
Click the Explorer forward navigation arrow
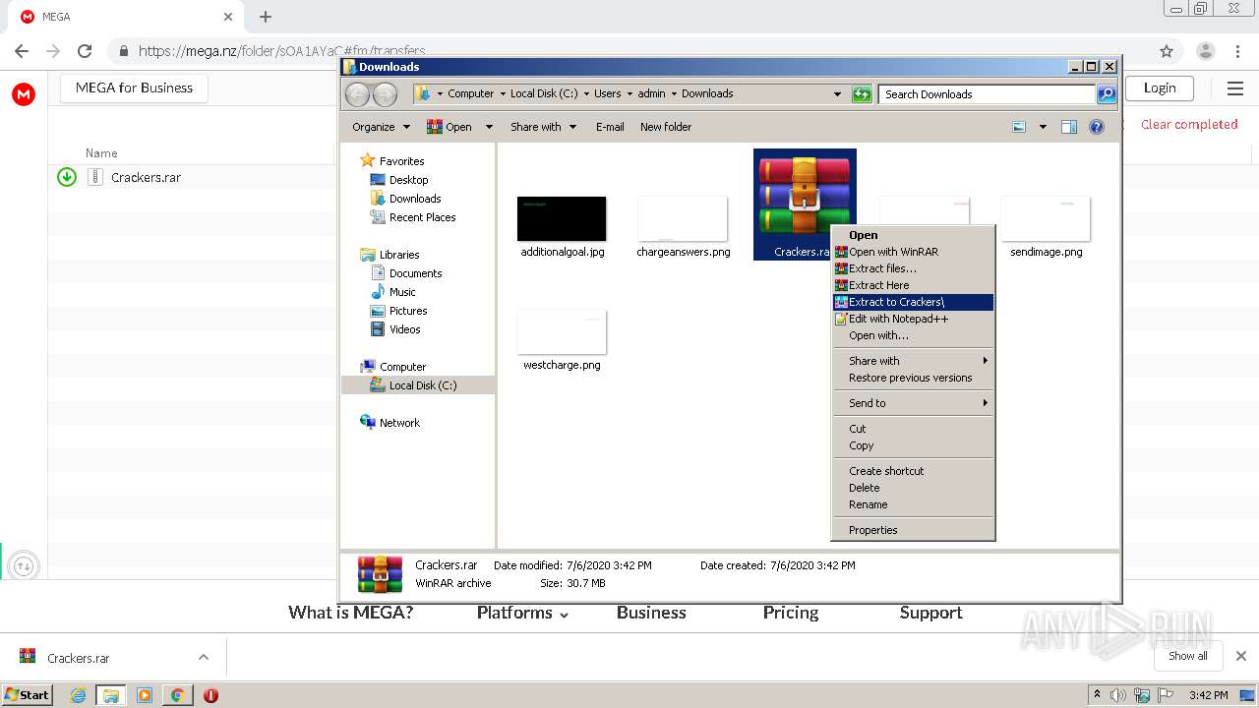tap(386, 94)
